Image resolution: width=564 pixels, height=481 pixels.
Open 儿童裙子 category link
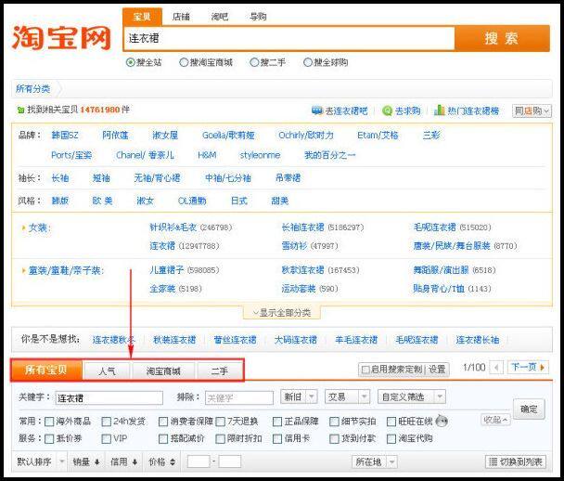pyautogui.click(x=167, y=270)
